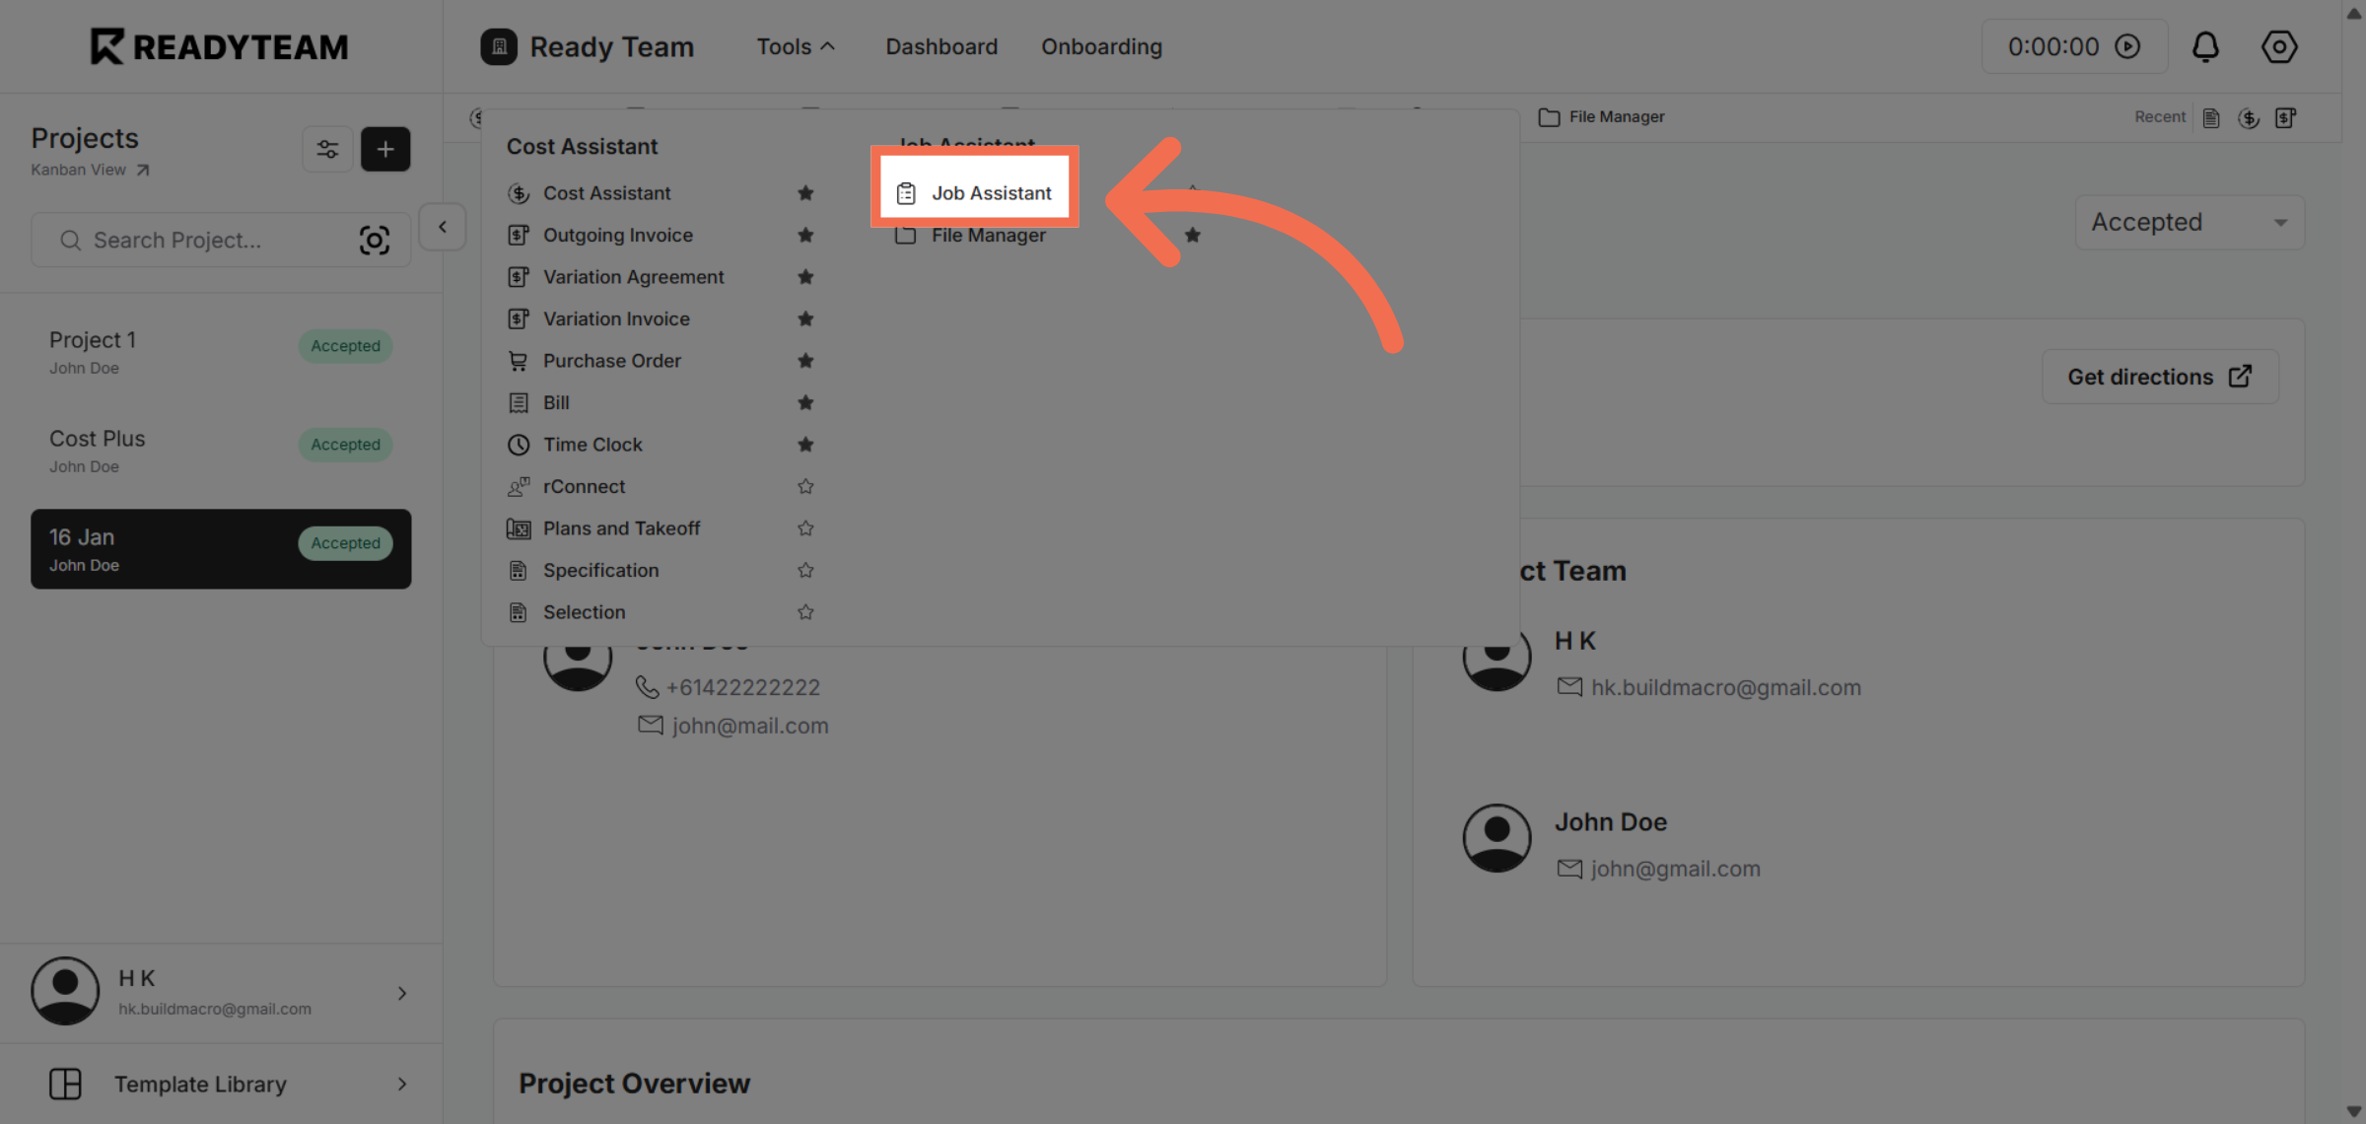Open settings via hexagon gear icon

(2278, 46)
